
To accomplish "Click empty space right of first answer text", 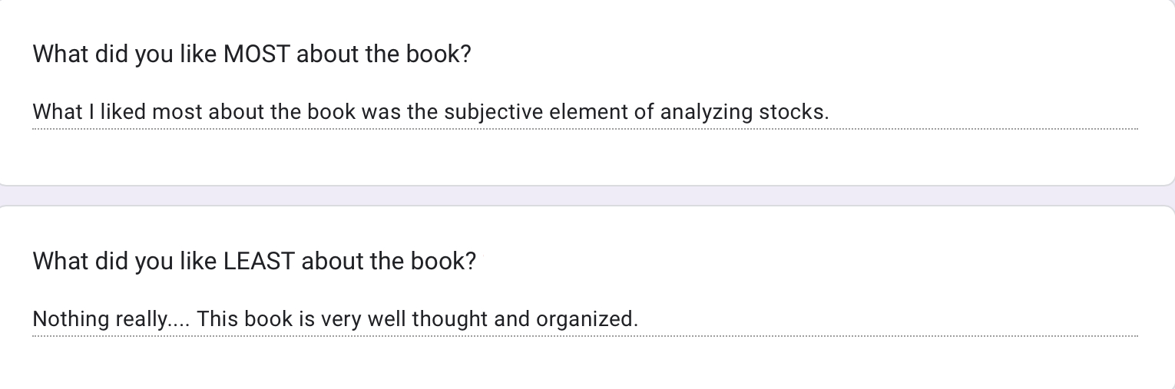I will tap(983, 113).
